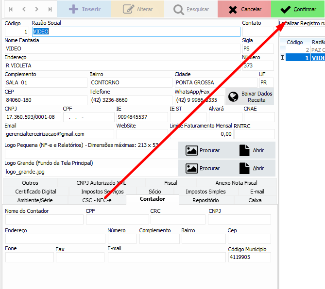
Task: Click the Confirmar checkmark button
Action: pos(298,9)
